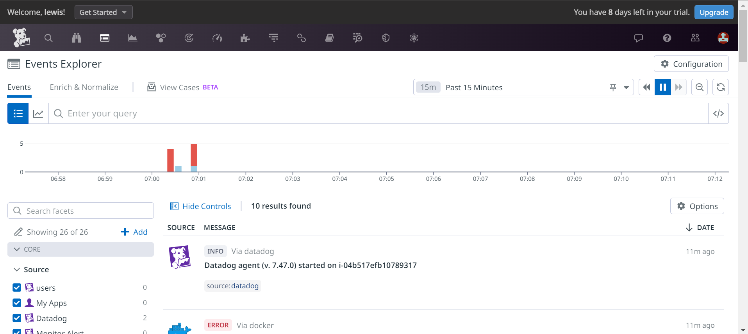Switch to list view of events
This screenshot has width=748, height=334.
(x=18, y=113)
